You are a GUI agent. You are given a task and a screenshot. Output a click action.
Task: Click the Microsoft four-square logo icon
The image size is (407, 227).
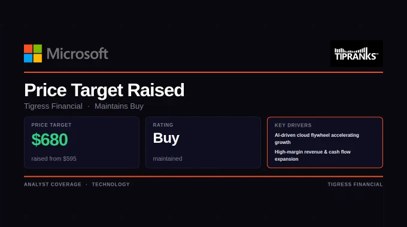(33, 53)
